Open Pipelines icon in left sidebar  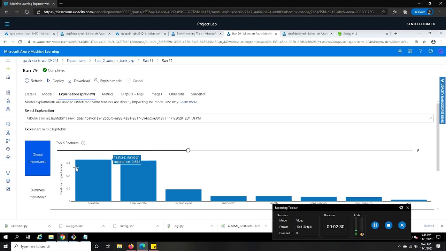[x=8, y=141]
